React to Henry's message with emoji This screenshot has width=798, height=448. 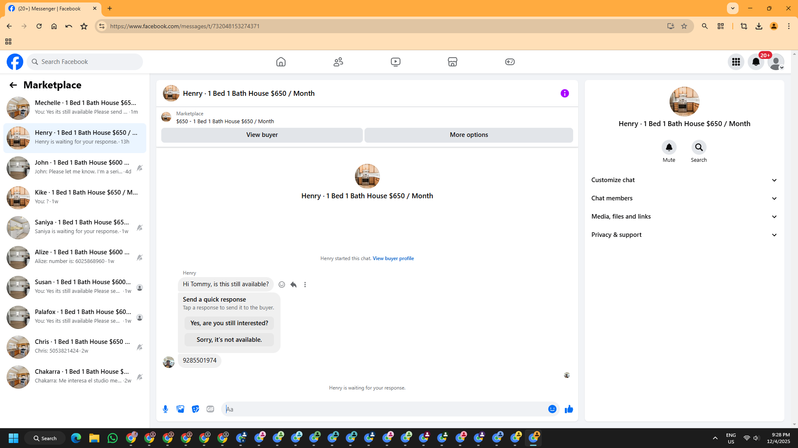coord(282,285)
